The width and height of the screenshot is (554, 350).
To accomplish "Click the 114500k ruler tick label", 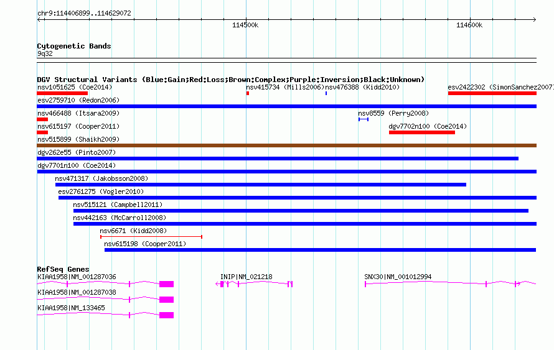I will (x=245, y=25).
